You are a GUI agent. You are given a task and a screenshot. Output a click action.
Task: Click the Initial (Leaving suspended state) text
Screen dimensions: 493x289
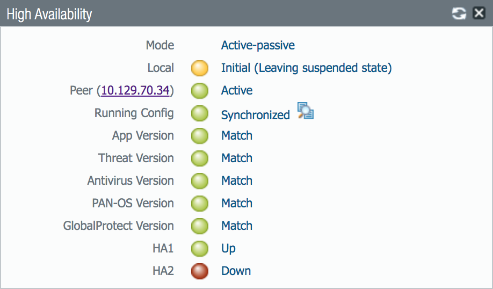pyautogui.click(x=306, y=68)
